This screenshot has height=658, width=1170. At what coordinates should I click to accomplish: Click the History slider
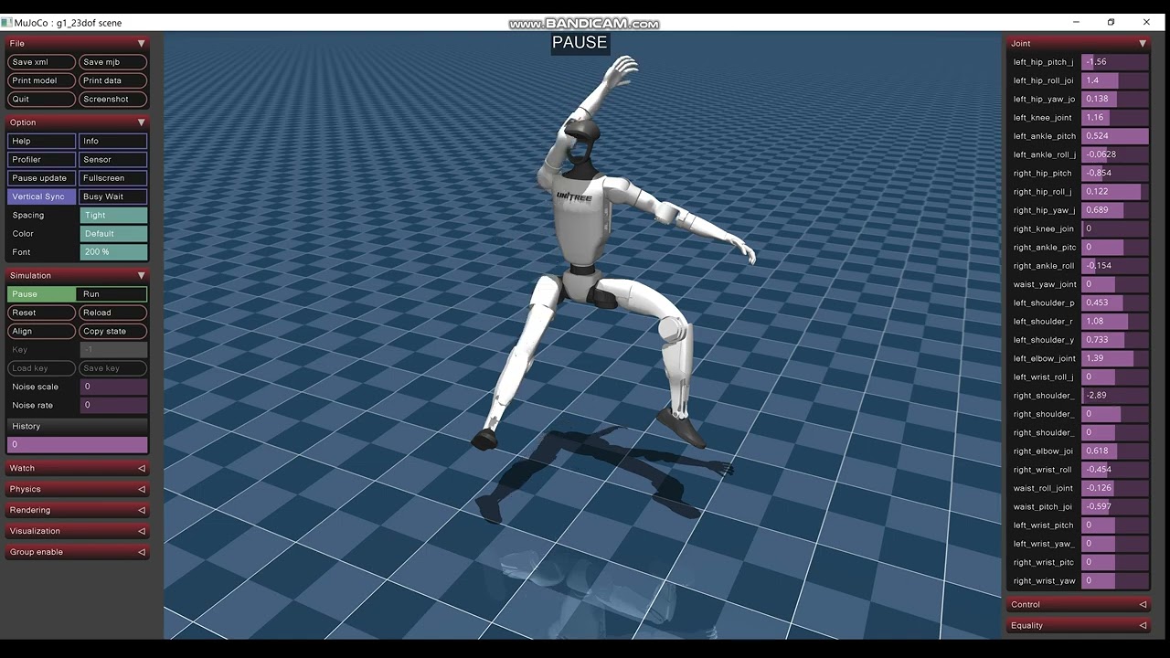(x=77, y=444)
